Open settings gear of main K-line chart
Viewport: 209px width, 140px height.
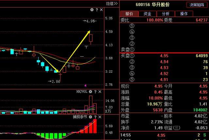[92, 10]
